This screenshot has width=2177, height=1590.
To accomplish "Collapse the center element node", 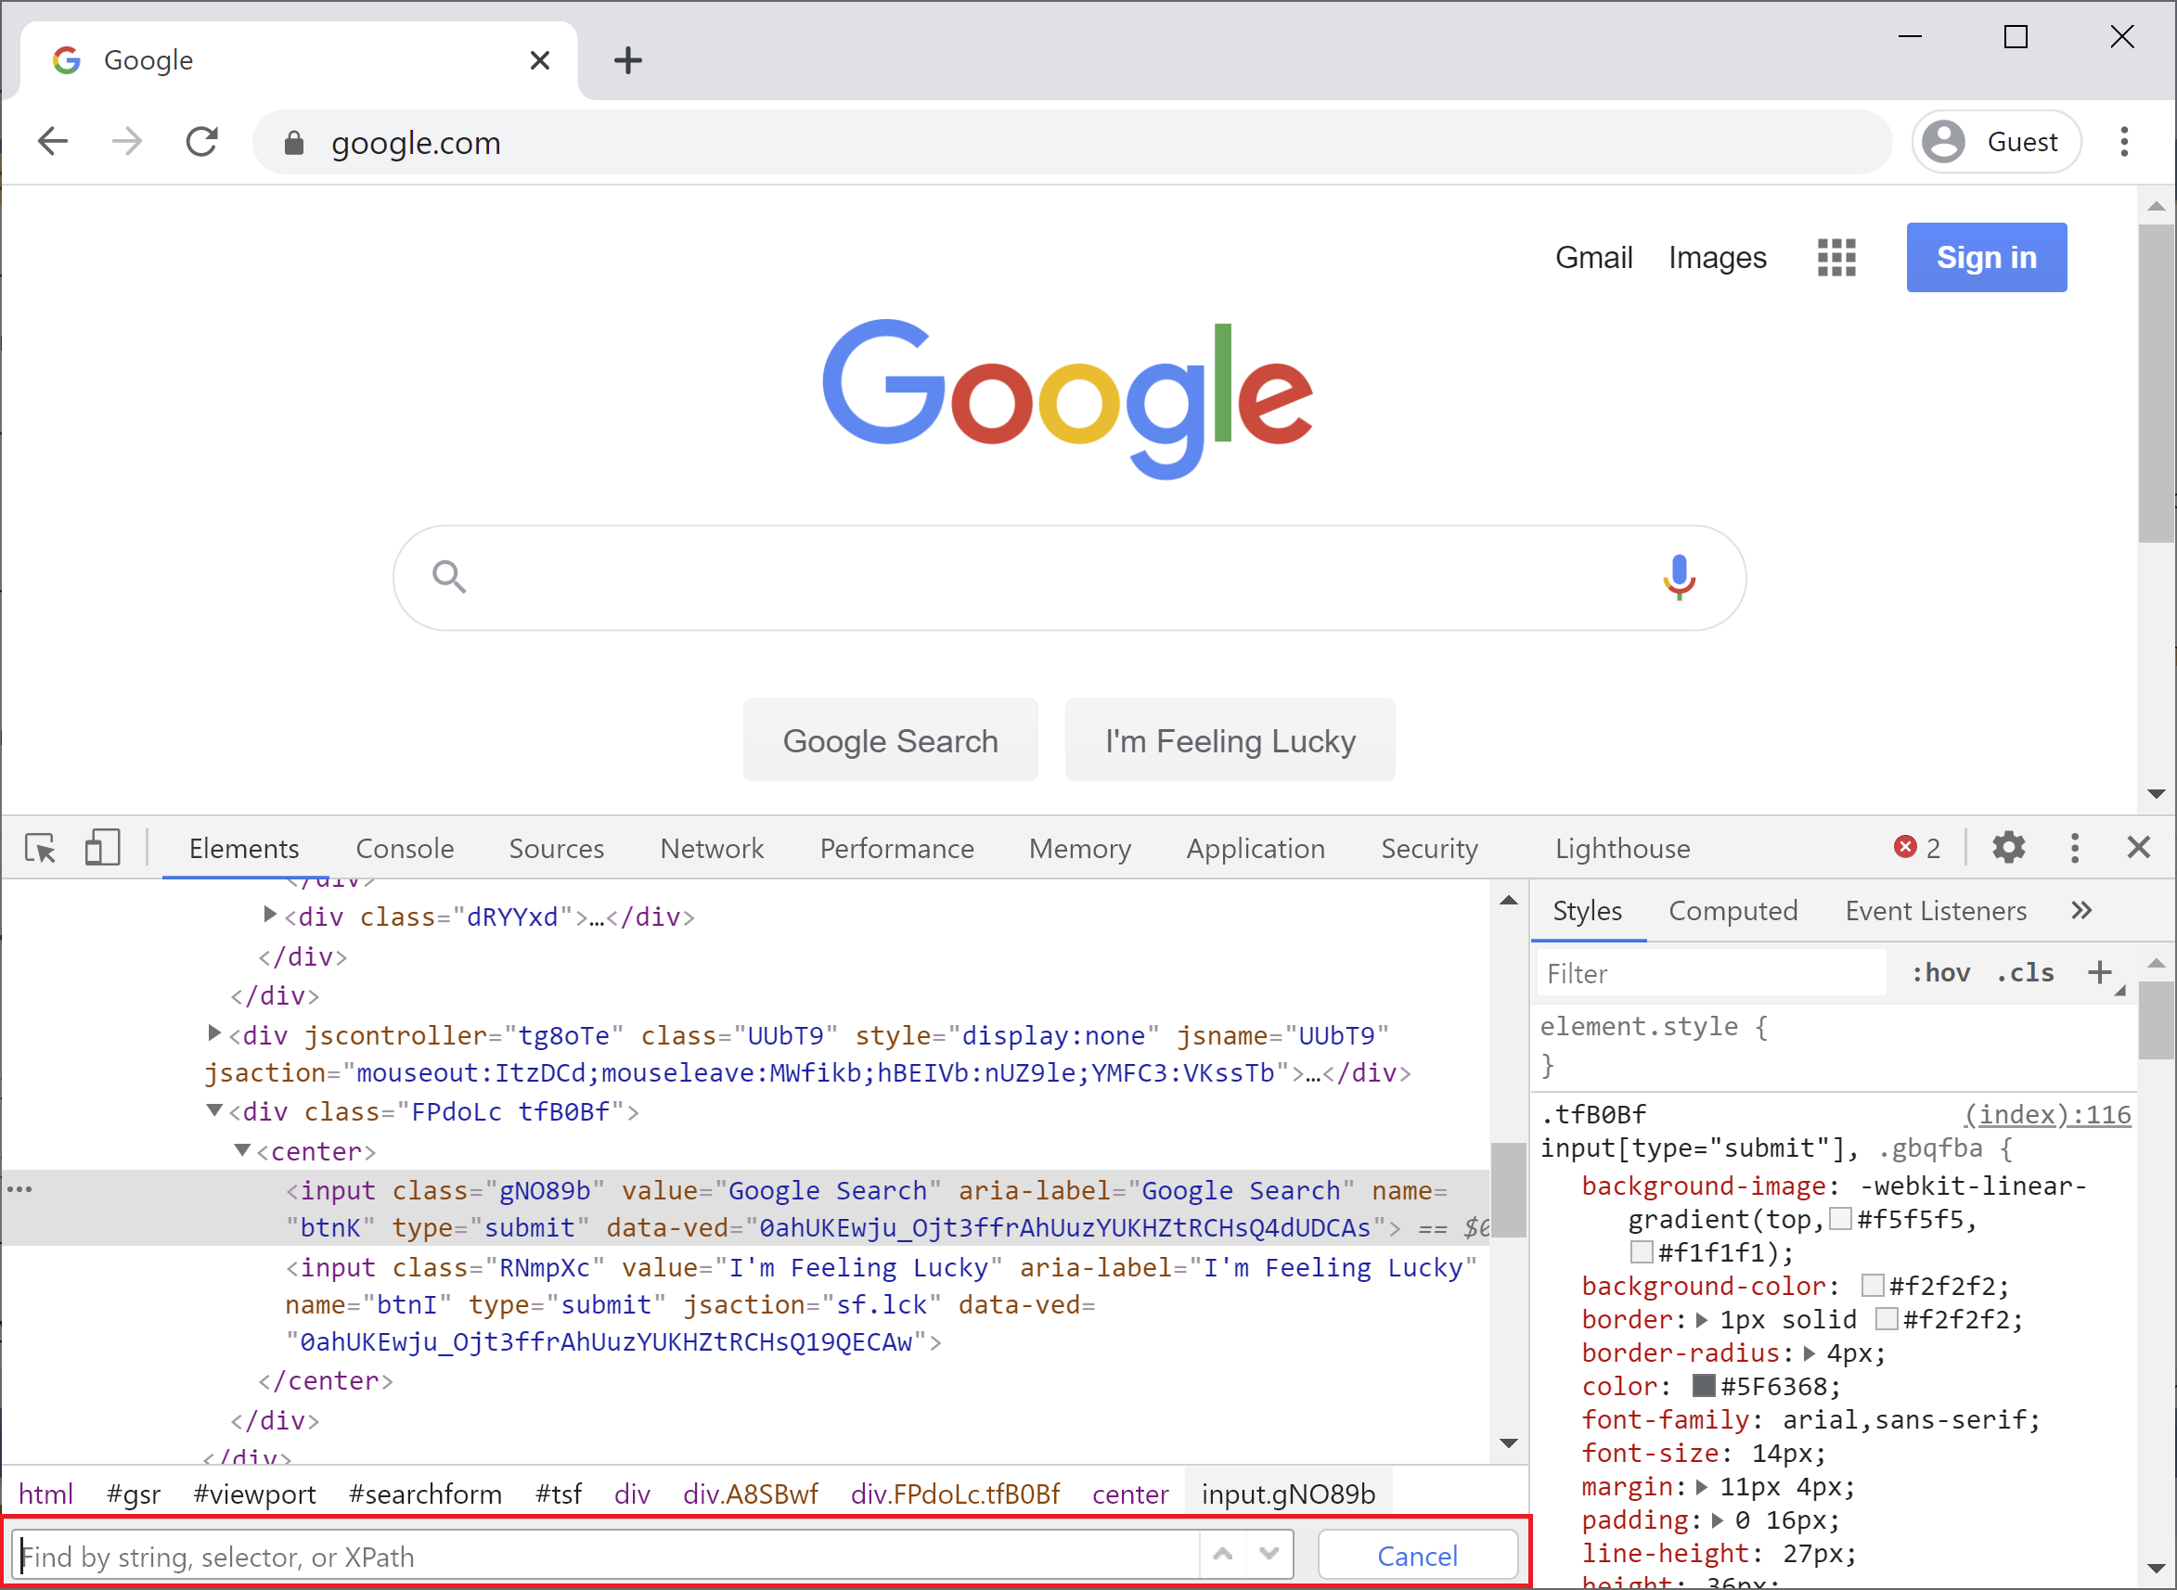I will click(242, 1150).
